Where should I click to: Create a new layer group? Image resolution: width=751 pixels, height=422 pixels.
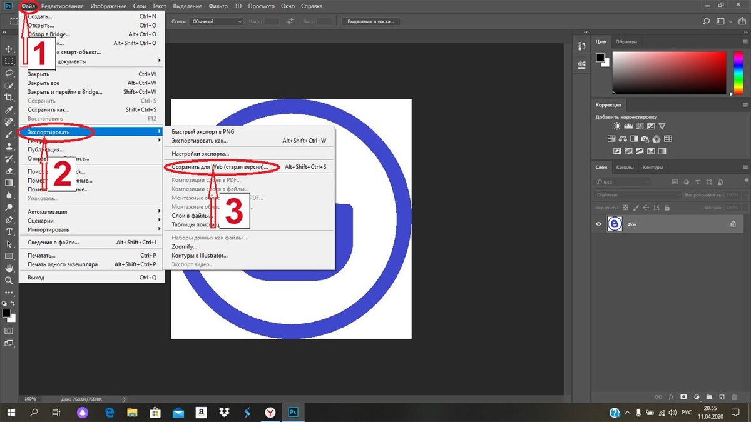click(708, 397)
